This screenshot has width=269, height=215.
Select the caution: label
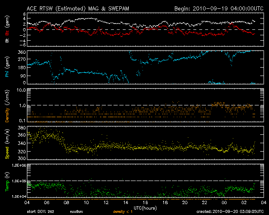[76, 212]
